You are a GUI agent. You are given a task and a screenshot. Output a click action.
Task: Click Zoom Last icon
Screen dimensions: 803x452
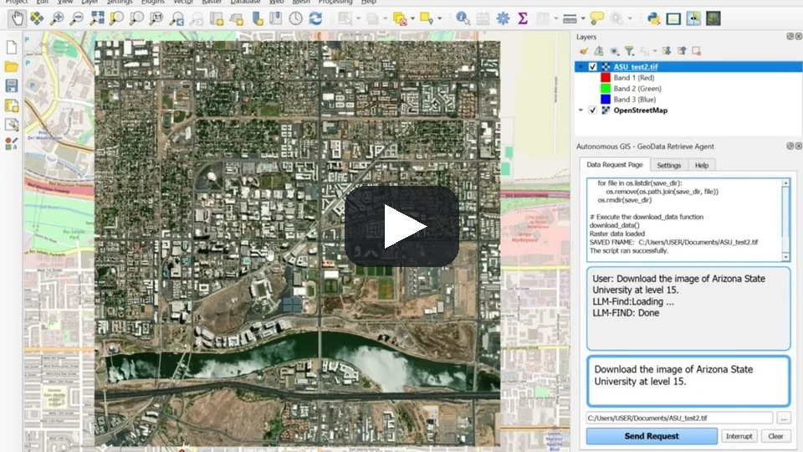click(176, 18)
